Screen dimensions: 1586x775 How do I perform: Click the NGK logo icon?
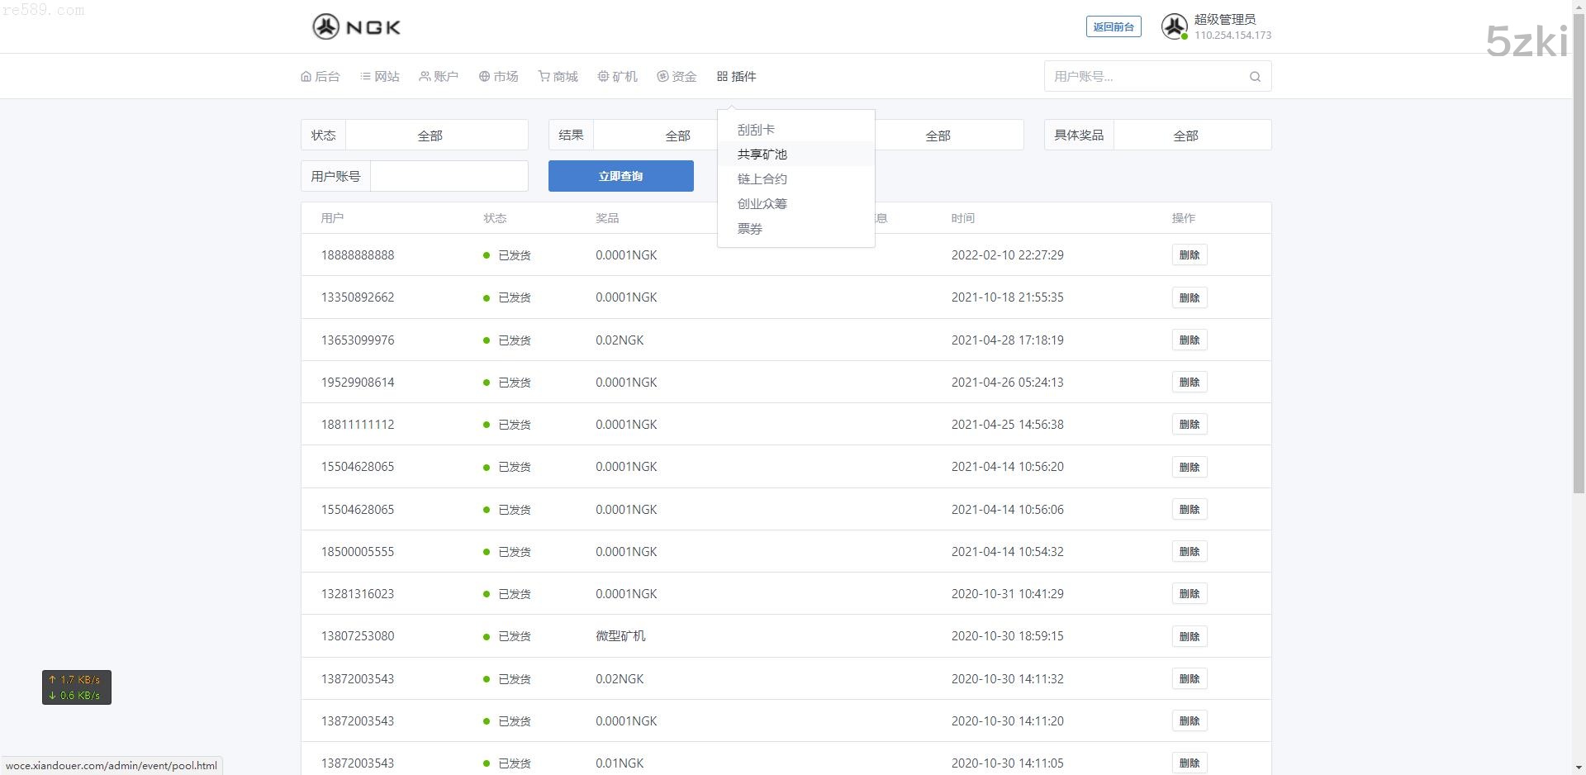tap(325, 26)
